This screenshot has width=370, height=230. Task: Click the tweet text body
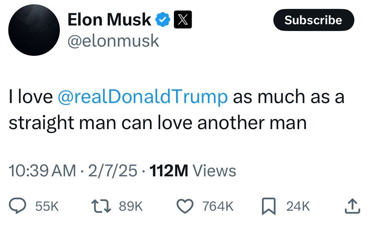pyautogui.click(x=176, y=110)
